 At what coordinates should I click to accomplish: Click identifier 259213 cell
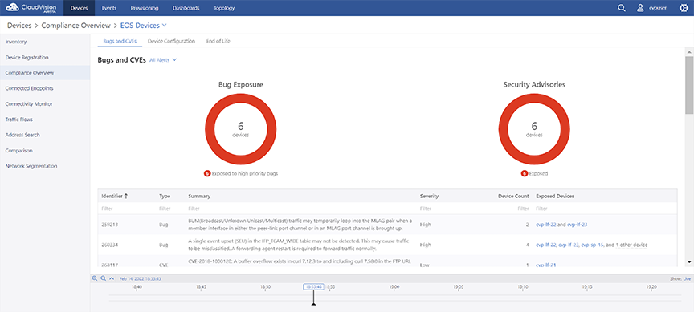coord(110,225)
